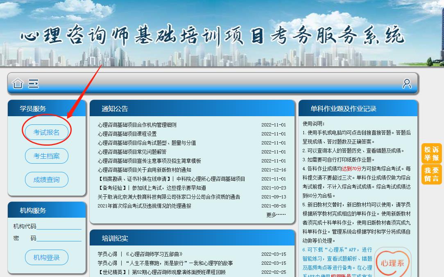Open the 考生档案 button

click(x=46, y=156)
